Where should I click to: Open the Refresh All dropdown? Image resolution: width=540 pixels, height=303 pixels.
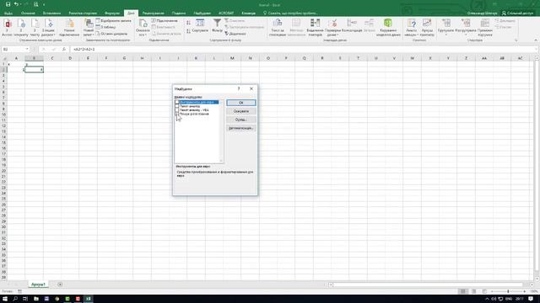pyautogui.click(x=143, y=28)
